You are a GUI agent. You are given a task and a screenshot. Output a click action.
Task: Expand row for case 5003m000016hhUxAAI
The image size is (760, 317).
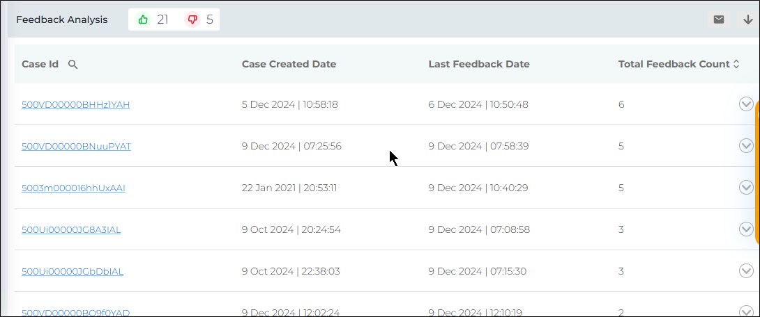click(745, 188)
